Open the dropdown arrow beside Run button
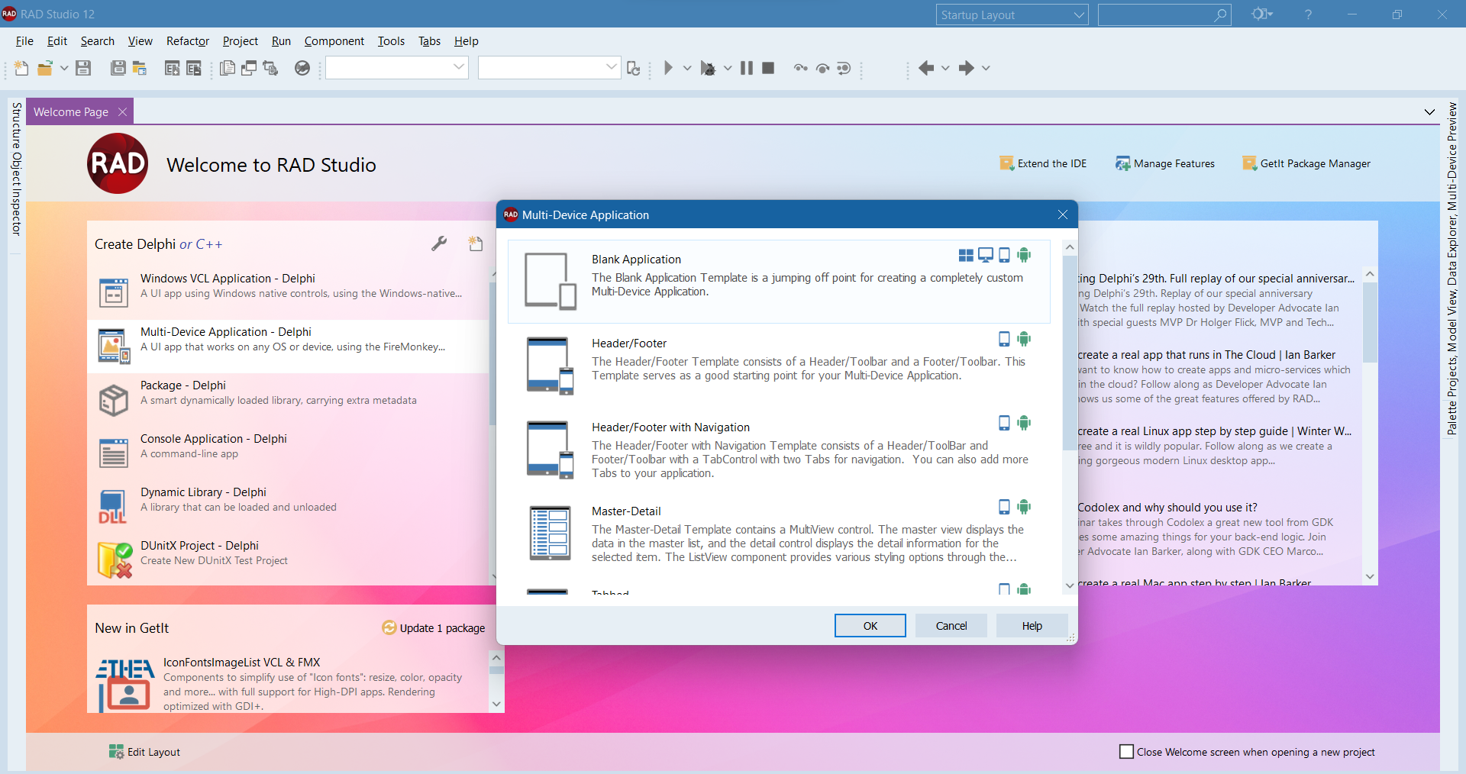The image size is (1466, 774). (x=687, y=69)
